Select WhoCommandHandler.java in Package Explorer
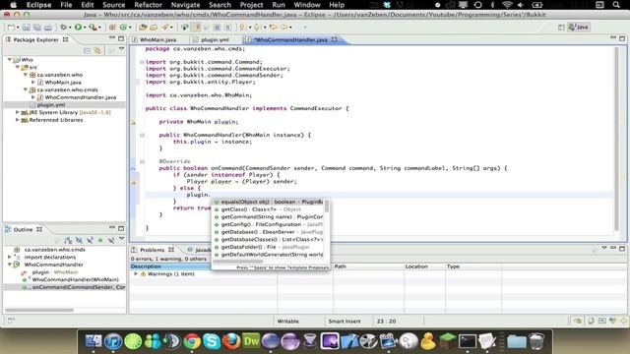This screenshot has width=630, height=354. pos(81,97)
